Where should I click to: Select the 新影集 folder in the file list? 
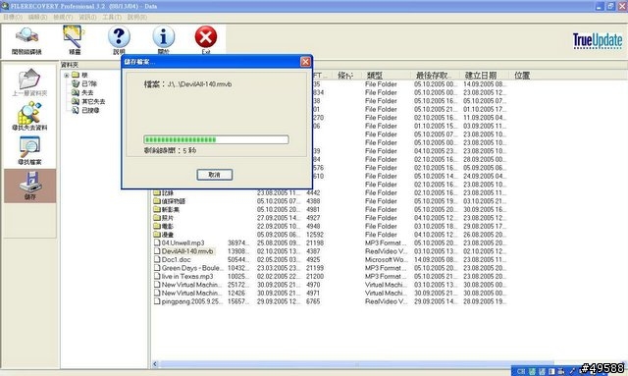tap(167, 210)
